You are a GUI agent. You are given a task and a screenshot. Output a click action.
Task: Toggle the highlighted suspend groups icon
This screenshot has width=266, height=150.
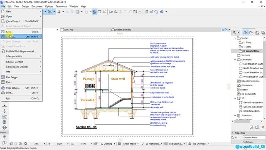(95, 12)
